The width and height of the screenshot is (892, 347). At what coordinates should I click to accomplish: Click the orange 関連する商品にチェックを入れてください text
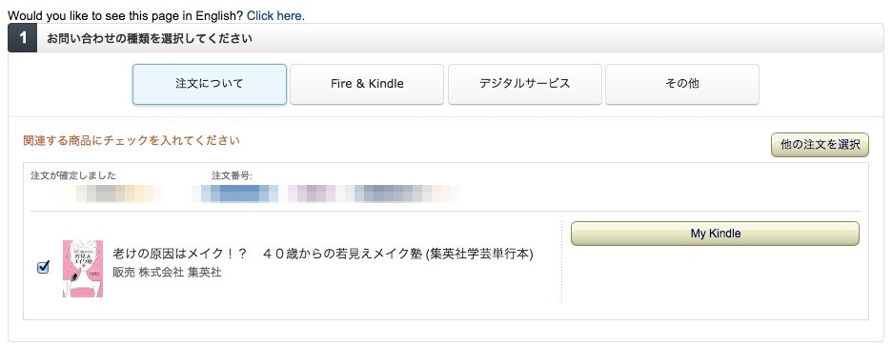[132, 140]
